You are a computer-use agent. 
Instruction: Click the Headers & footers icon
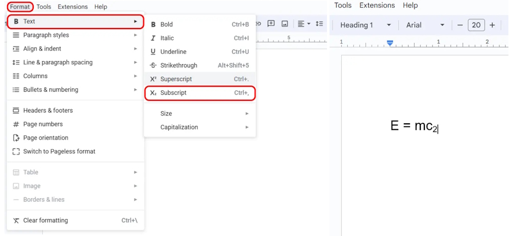(x=16, y=111)
